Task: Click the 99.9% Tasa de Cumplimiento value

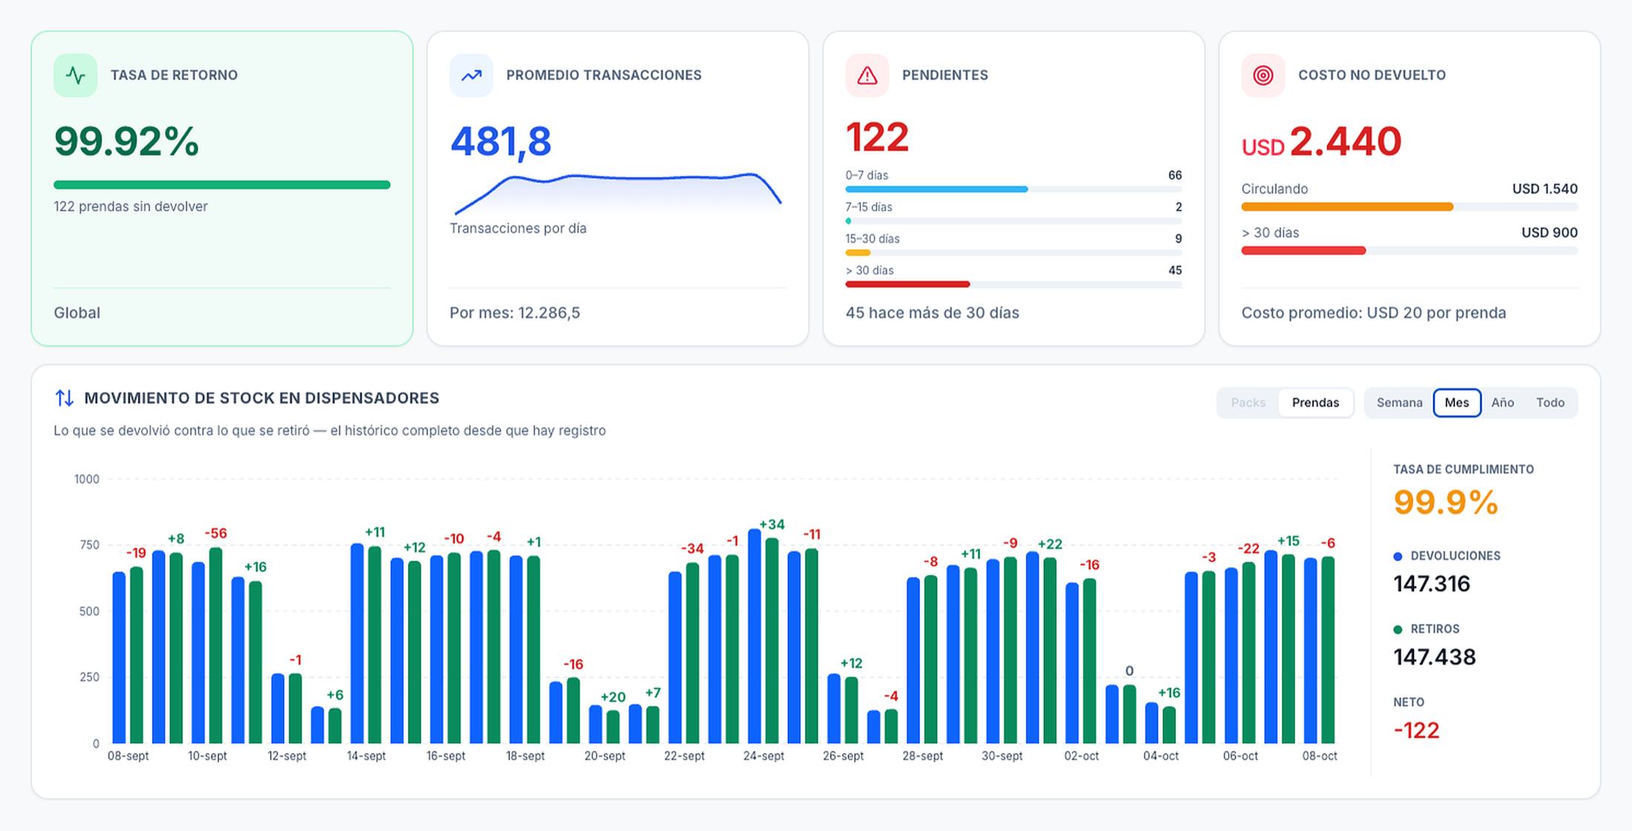Action: click(1446, 502)
